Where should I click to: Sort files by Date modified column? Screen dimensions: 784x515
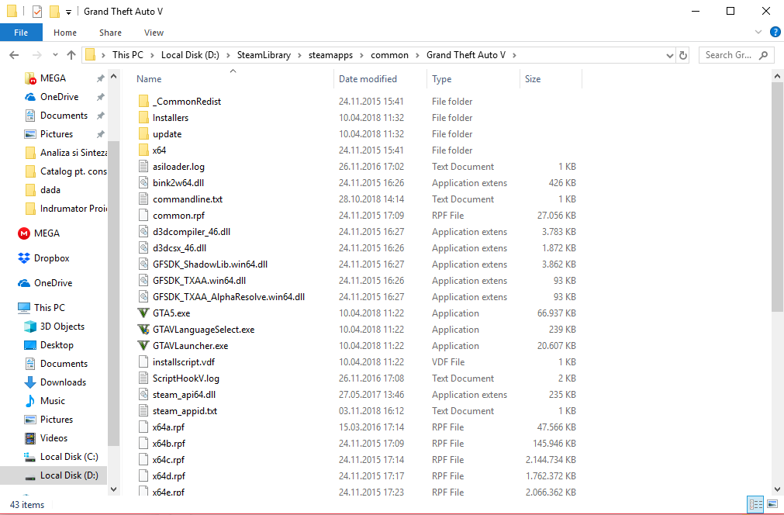click(368, 79)
